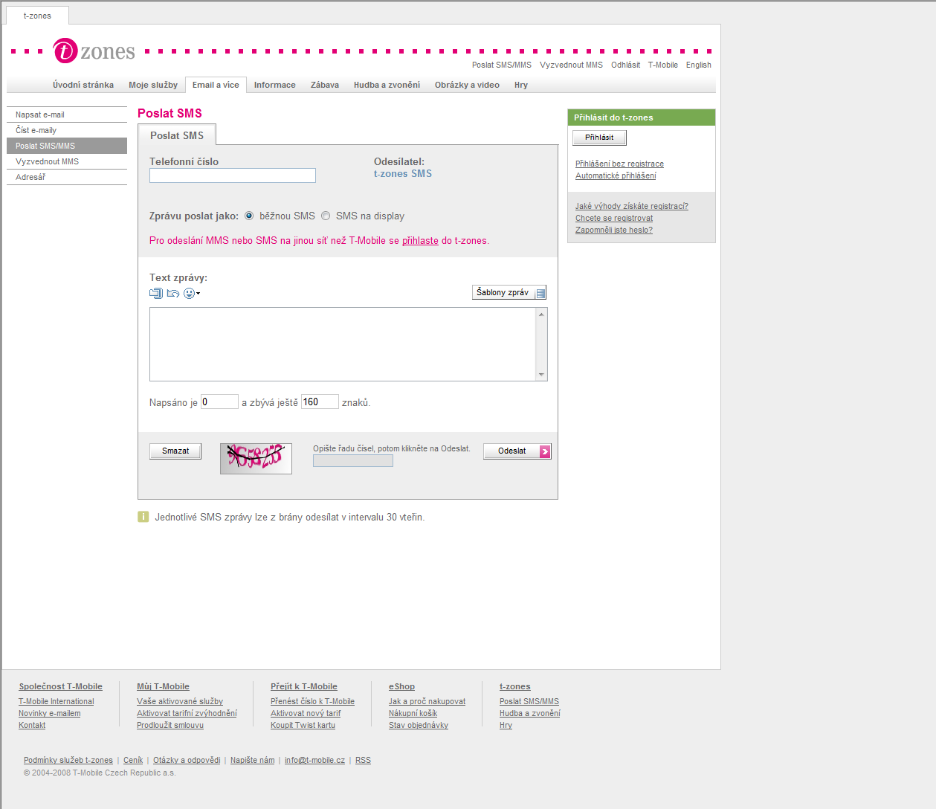936x809 pixels.
Task: Open Otázky a odpovědi footer link
Action: (x=187, y=761)
